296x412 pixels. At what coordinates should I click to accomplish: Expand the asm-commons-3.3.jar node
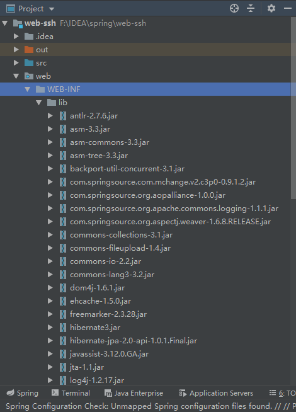(x=50, y=142)
